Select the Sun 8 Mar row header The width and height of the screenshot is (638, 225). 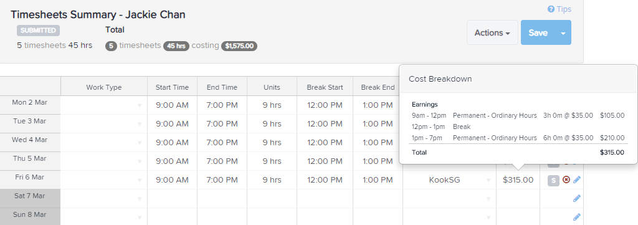coord(30,217)
